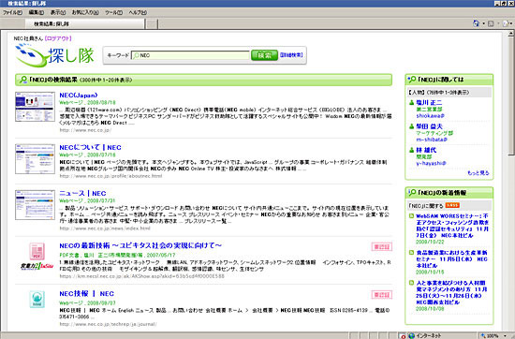Click the y-hayashi@ email link
This screenshot has height=339, width=515.
(431, 163)
